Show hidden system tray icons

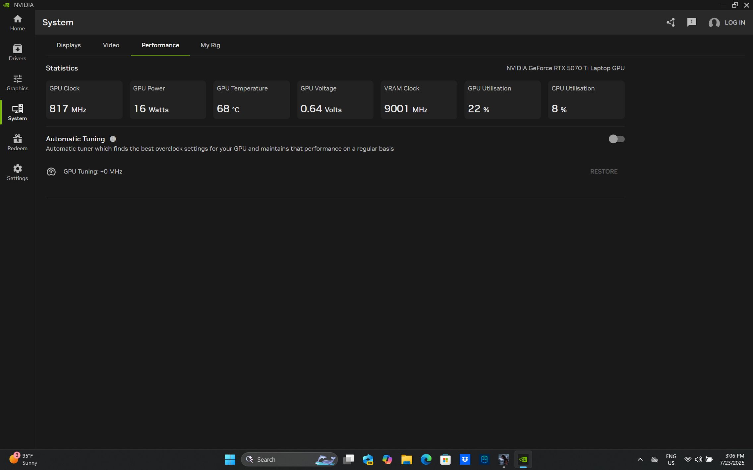pyautogui.click(x=640, y=459)
